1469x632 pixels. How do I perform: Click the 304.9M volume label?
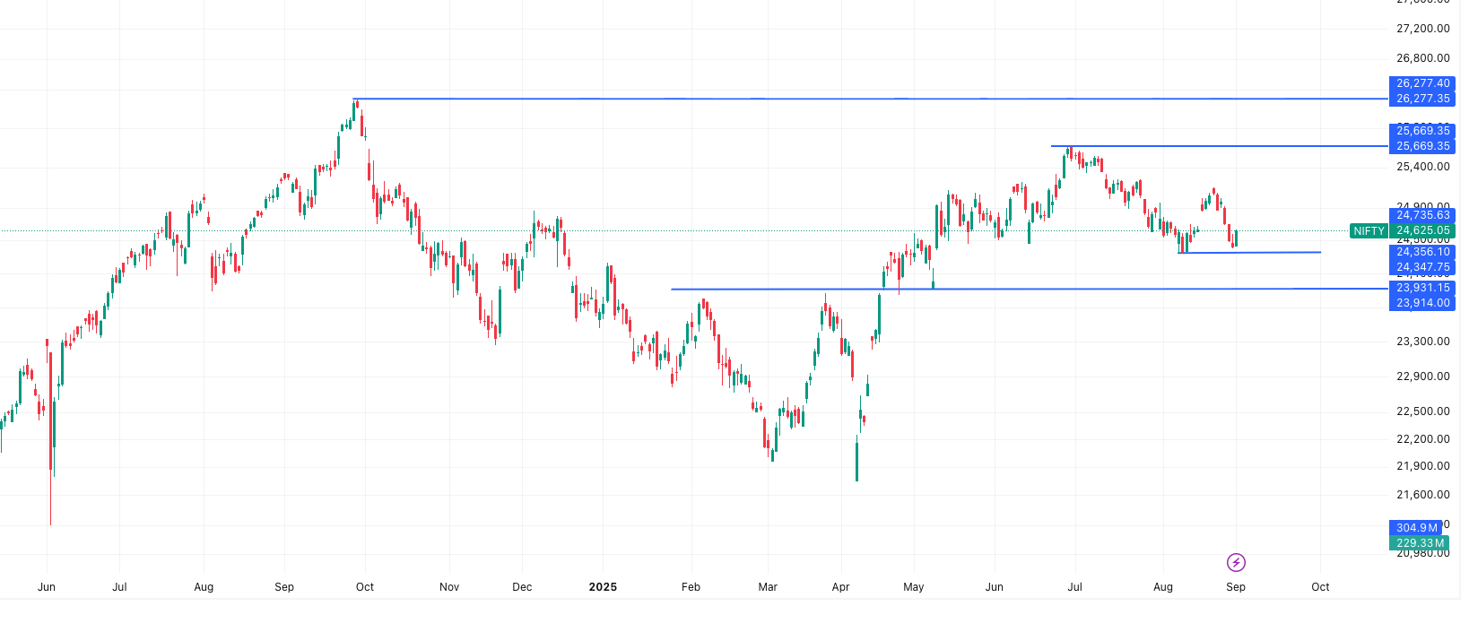pyautogui.click(x=1417, y=528)
